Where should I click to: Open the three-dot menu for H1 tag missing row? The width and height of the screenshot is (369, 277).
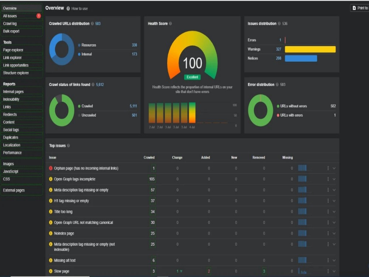point(328,201)
